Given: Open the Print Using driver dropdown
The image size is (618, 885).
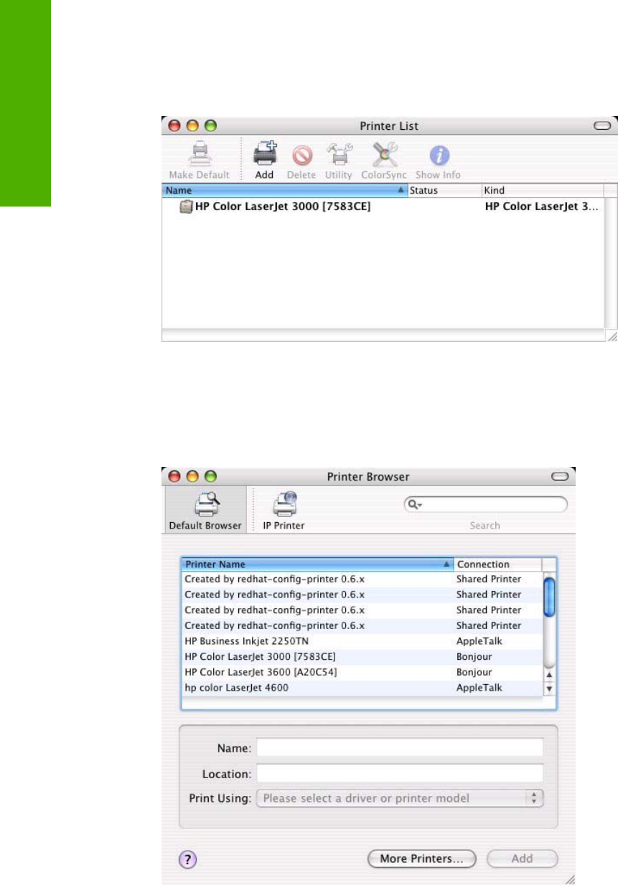Looking at the screenshot, I should (x=400, y=798).
